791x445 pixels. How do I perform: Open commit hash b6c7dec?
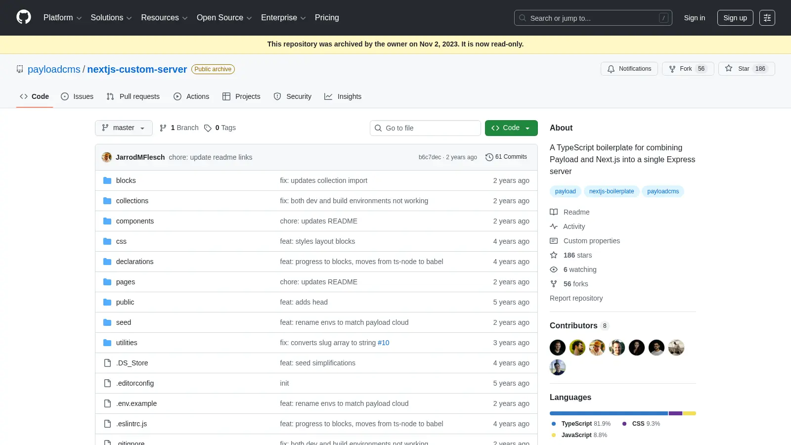(x=430, y=157)
